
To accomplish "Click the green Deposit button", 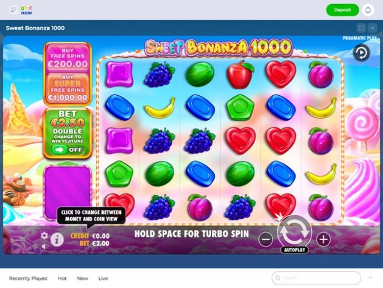I will coord(343,10).
